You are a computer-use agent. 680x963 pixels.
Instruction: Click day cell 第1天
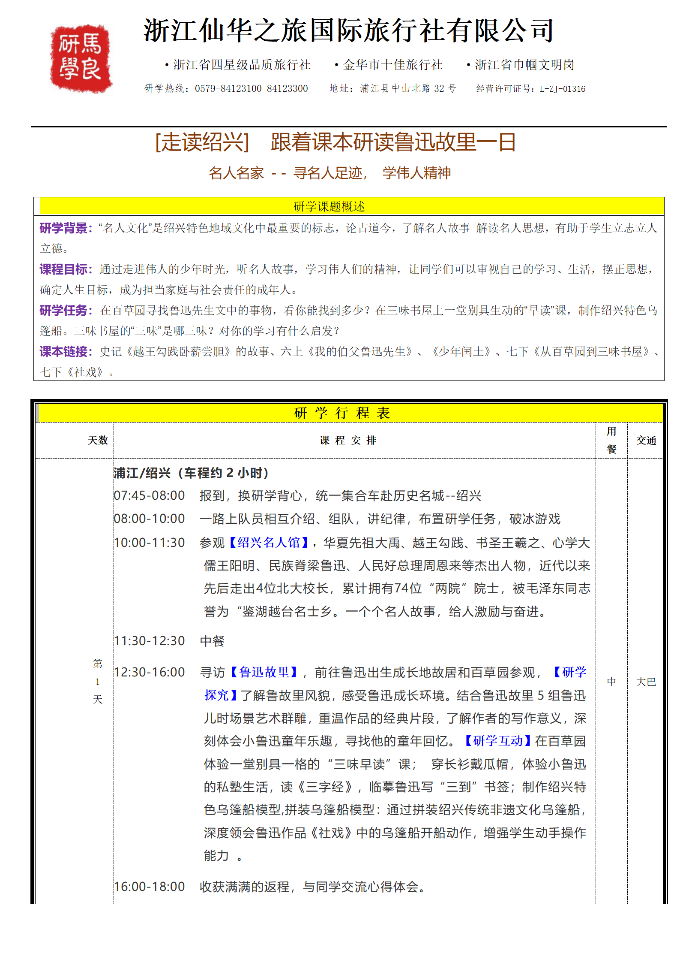[x=98, y=681]
